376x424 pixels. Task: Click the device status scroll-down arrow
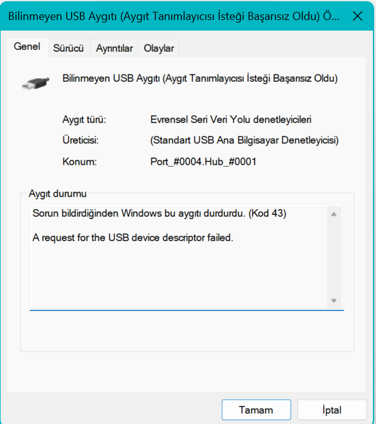(334, 301)
